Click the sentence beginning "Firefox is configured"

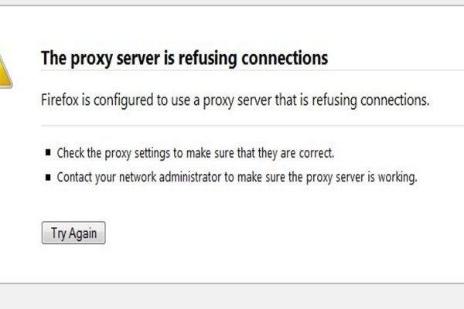coord(234,100)
